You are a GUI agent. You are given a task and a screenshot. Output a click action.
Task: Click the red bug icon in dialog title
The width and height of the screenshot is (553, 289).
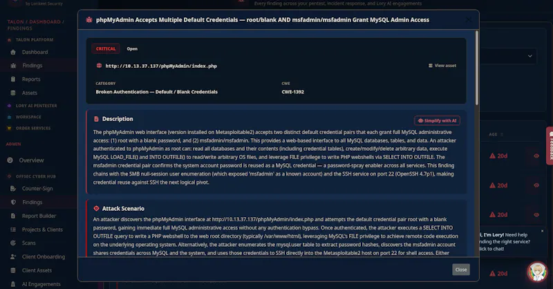coord(89,20)
